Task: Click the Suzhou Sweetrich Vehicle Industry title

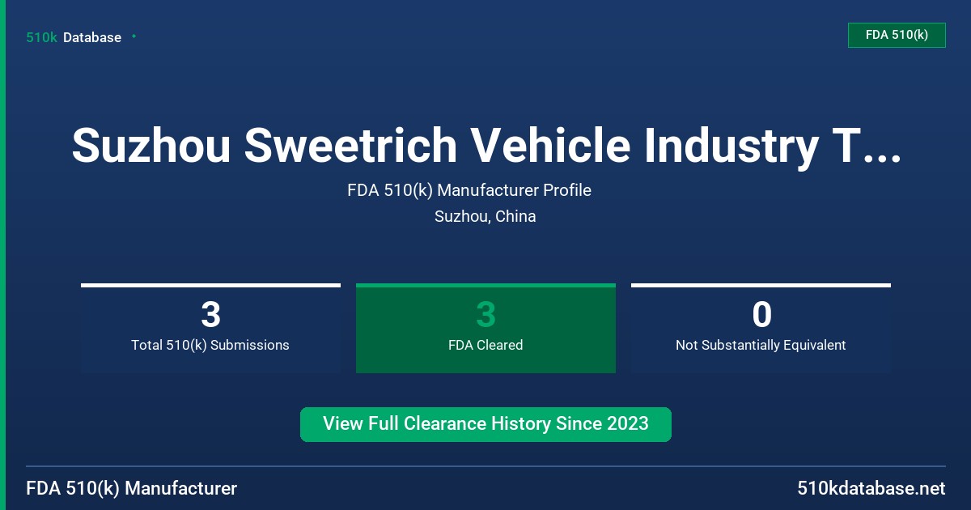Action: pyautogui.click(x=485, y=146)
